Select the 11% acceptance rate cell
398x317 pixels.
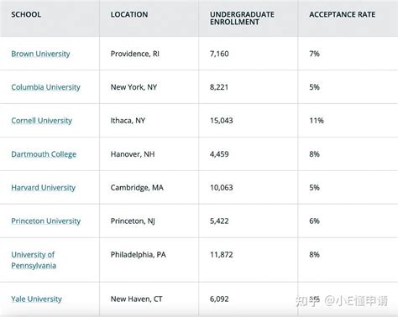coord(317,121)
